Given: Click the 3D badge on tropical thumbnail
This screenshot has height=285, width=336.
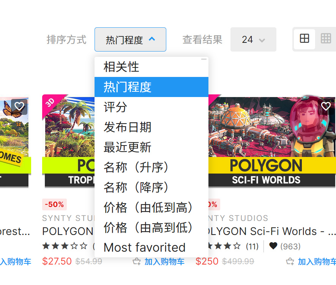Looking at the screenshot, I should [x=50, y=102].
